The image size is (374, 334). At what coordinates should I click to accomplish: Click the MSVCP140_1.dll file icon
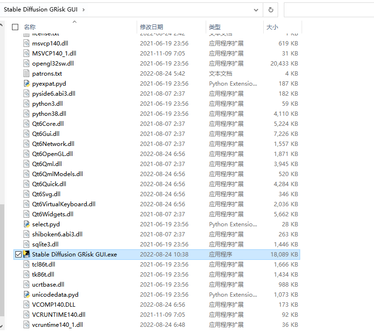(26, 53)
